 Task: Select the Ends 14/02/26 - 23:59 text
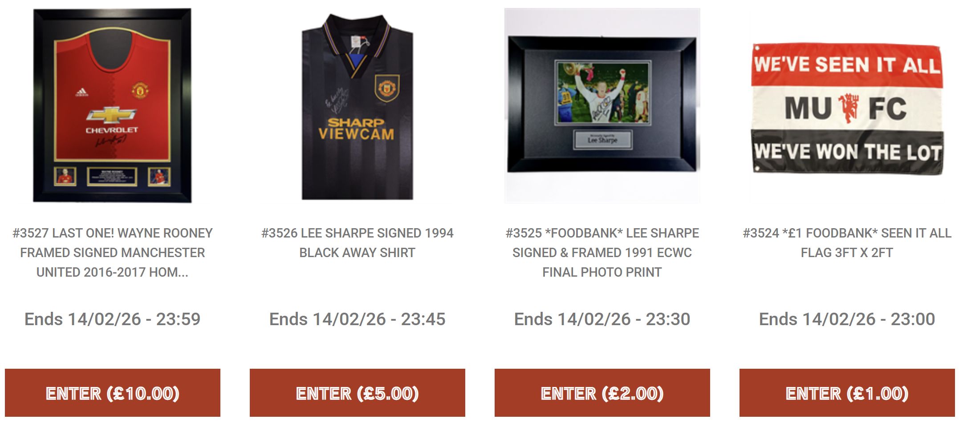112,319
